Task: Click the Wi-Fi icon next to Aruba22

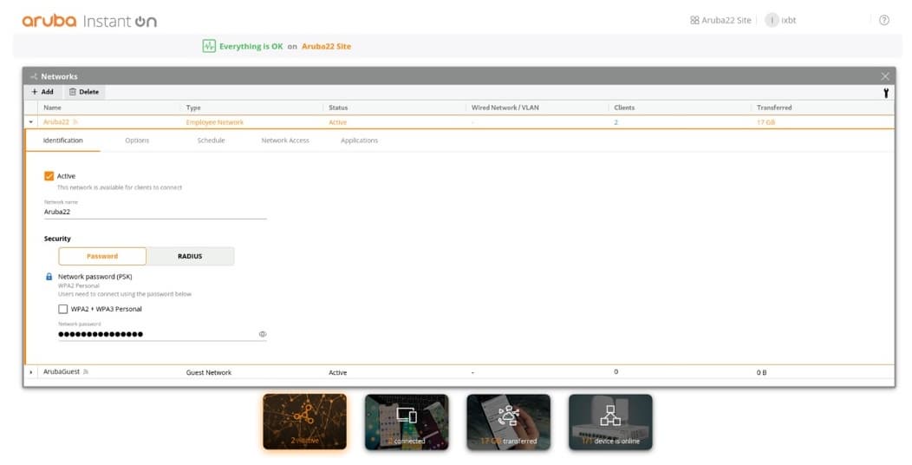Action: [x=75, y=122]
